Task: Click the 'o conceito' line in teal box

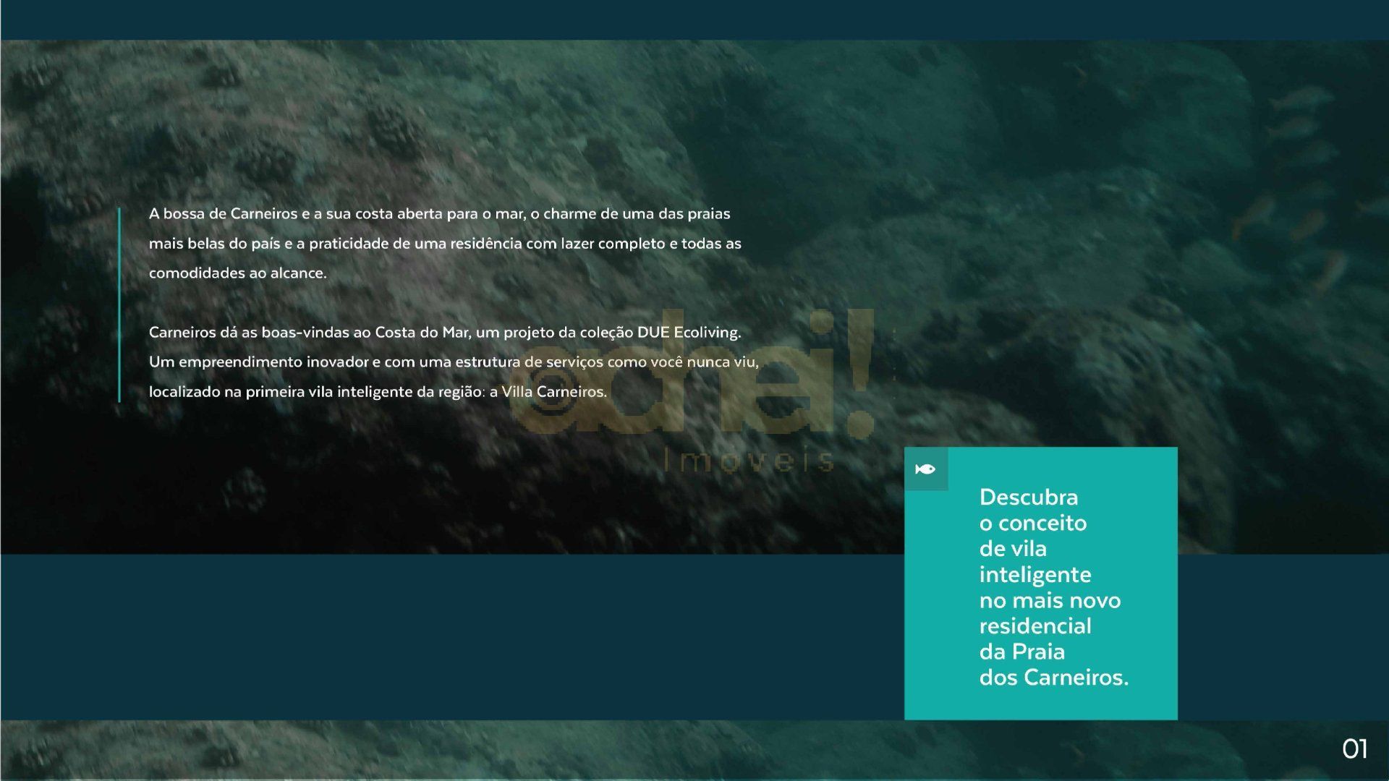Action: 1032,523
